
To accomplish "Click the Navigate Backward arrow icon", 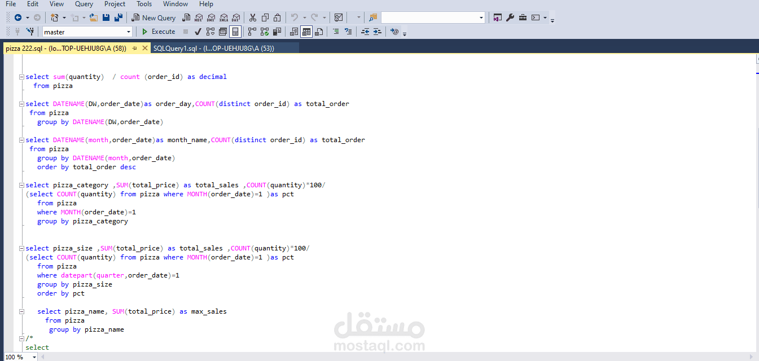I will [x=18, y=17].
